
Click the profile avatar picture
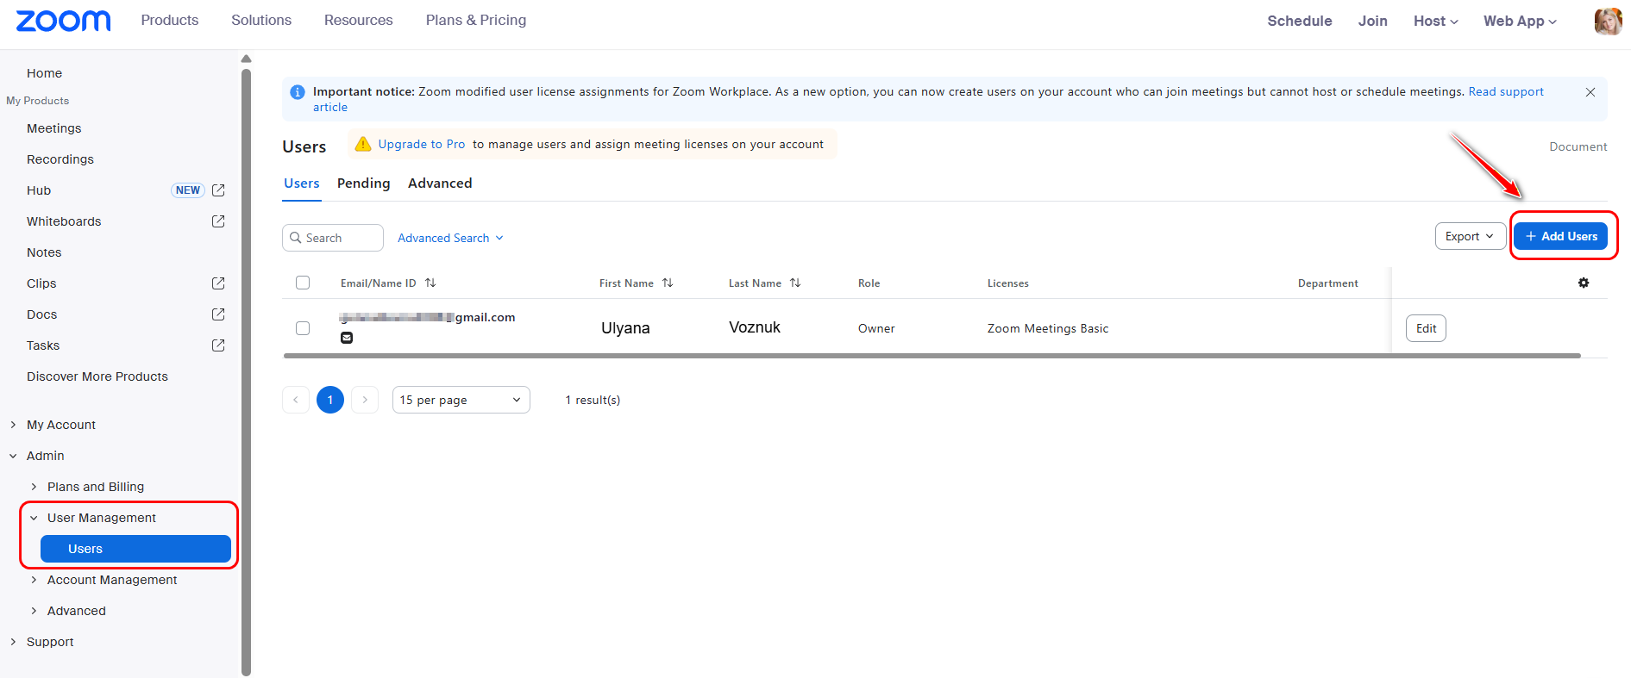1607,21
